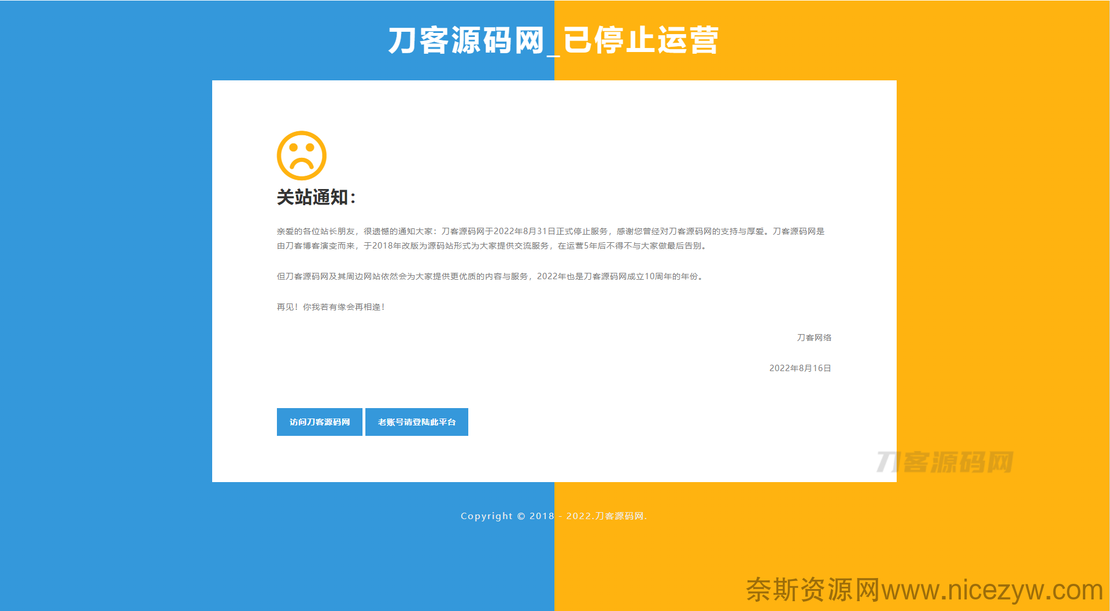Image resolution: width=1110 pixels, height=611 pixels.
Task: Click the signature 刀客网络
Action: click(x=814, y=338)
